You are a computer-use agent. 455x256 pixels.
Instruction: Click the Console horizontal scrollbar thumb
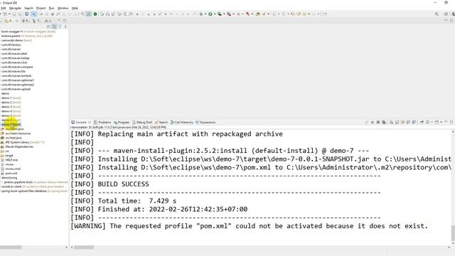click(84, 247)
